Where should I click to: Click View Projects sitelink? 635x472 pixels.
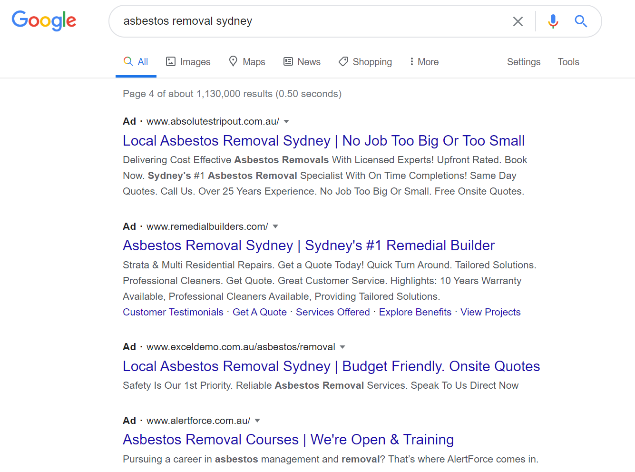(x=490, y=312)
